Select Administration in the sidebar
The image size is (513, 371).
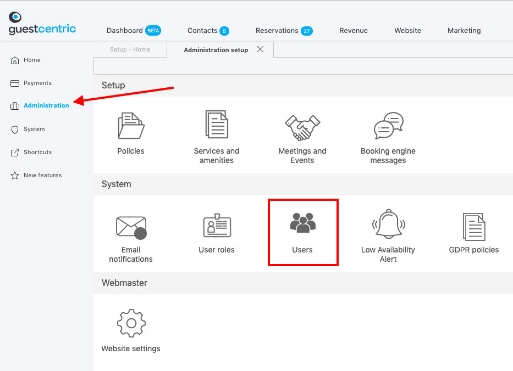point(46,105)
